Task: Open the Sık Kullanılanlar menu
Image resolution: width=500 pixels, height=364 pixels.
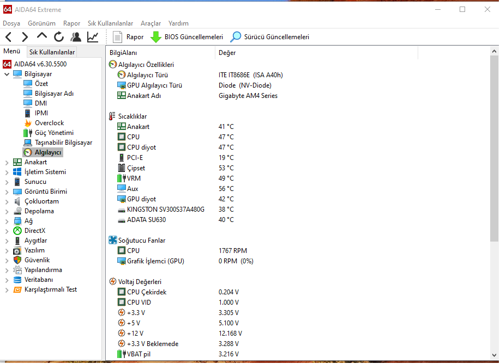Action: pos(110,23)
